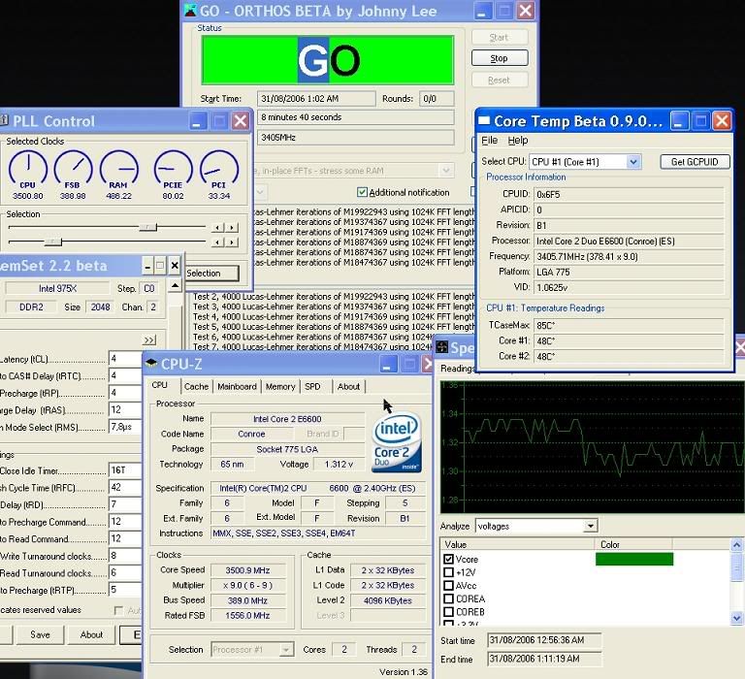
Task: Click the Selection button in PLL Control
Action: click(x=211, y=274)
